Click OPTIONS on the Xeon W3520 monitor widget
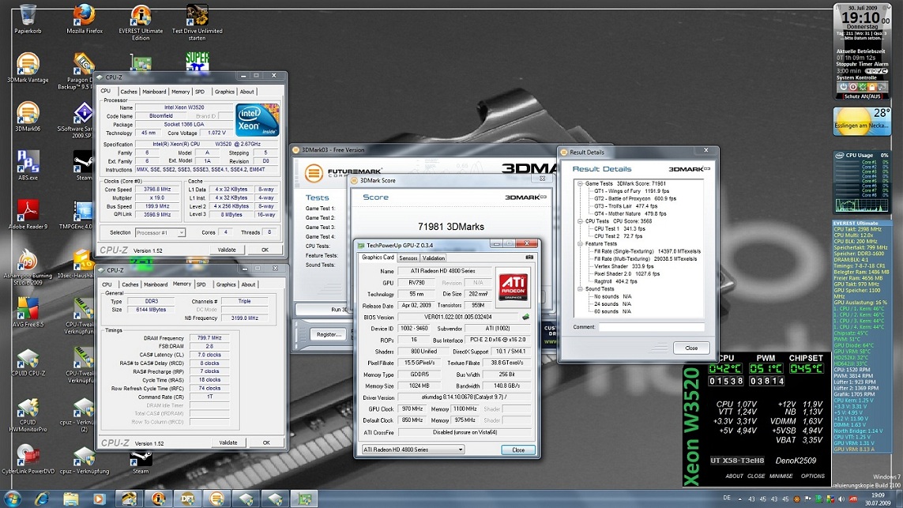The image size is (903, 508). tap(813, 476)
